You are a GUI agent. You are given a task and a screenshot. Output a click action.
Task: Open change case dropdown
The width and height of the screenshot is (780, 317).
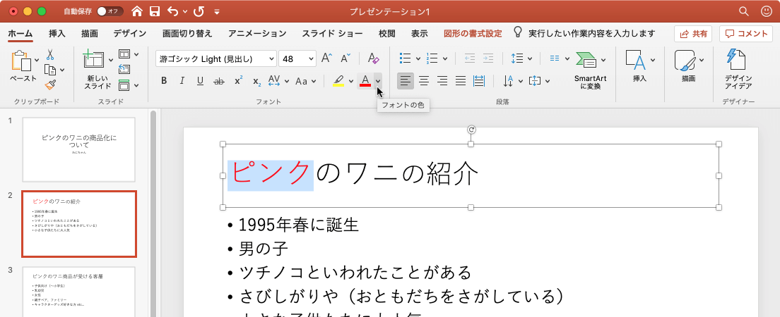(305, 81)
